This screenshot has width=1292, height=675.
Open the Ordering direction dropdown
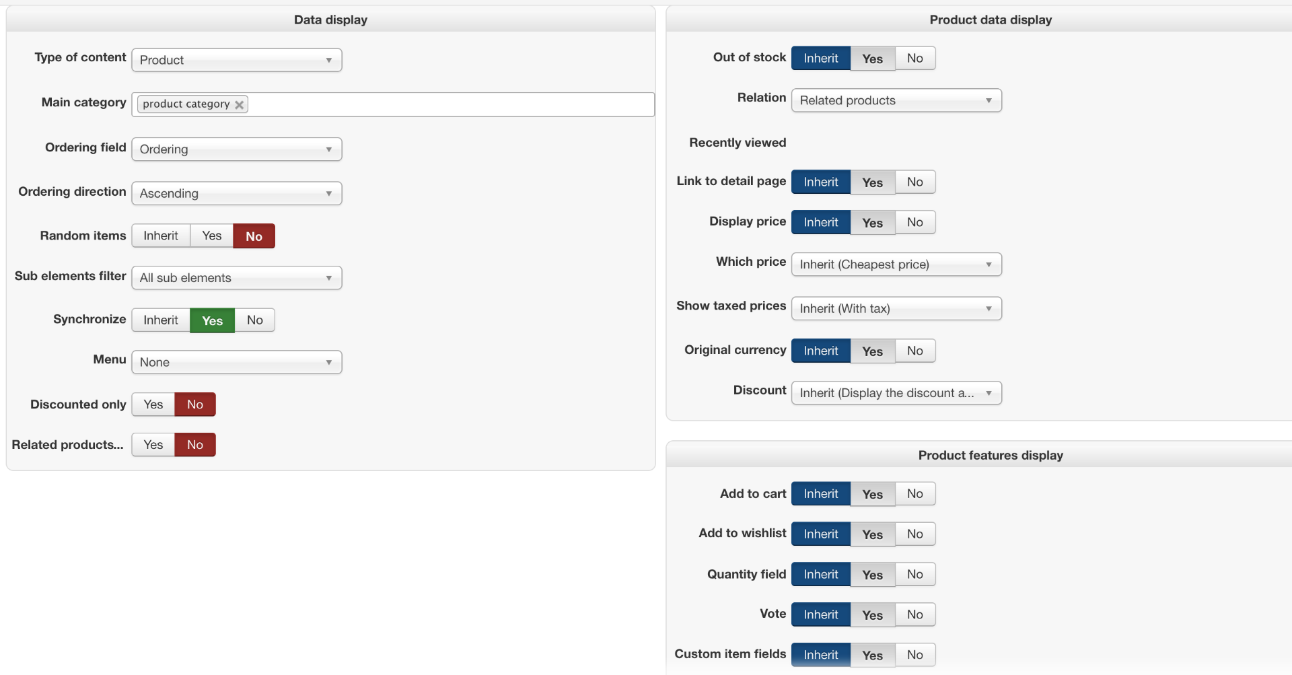pos(236,194)
